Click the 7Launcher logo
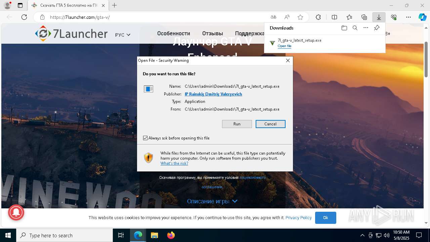The width and height of the screenshot is (430, 242). click(71, 34)
